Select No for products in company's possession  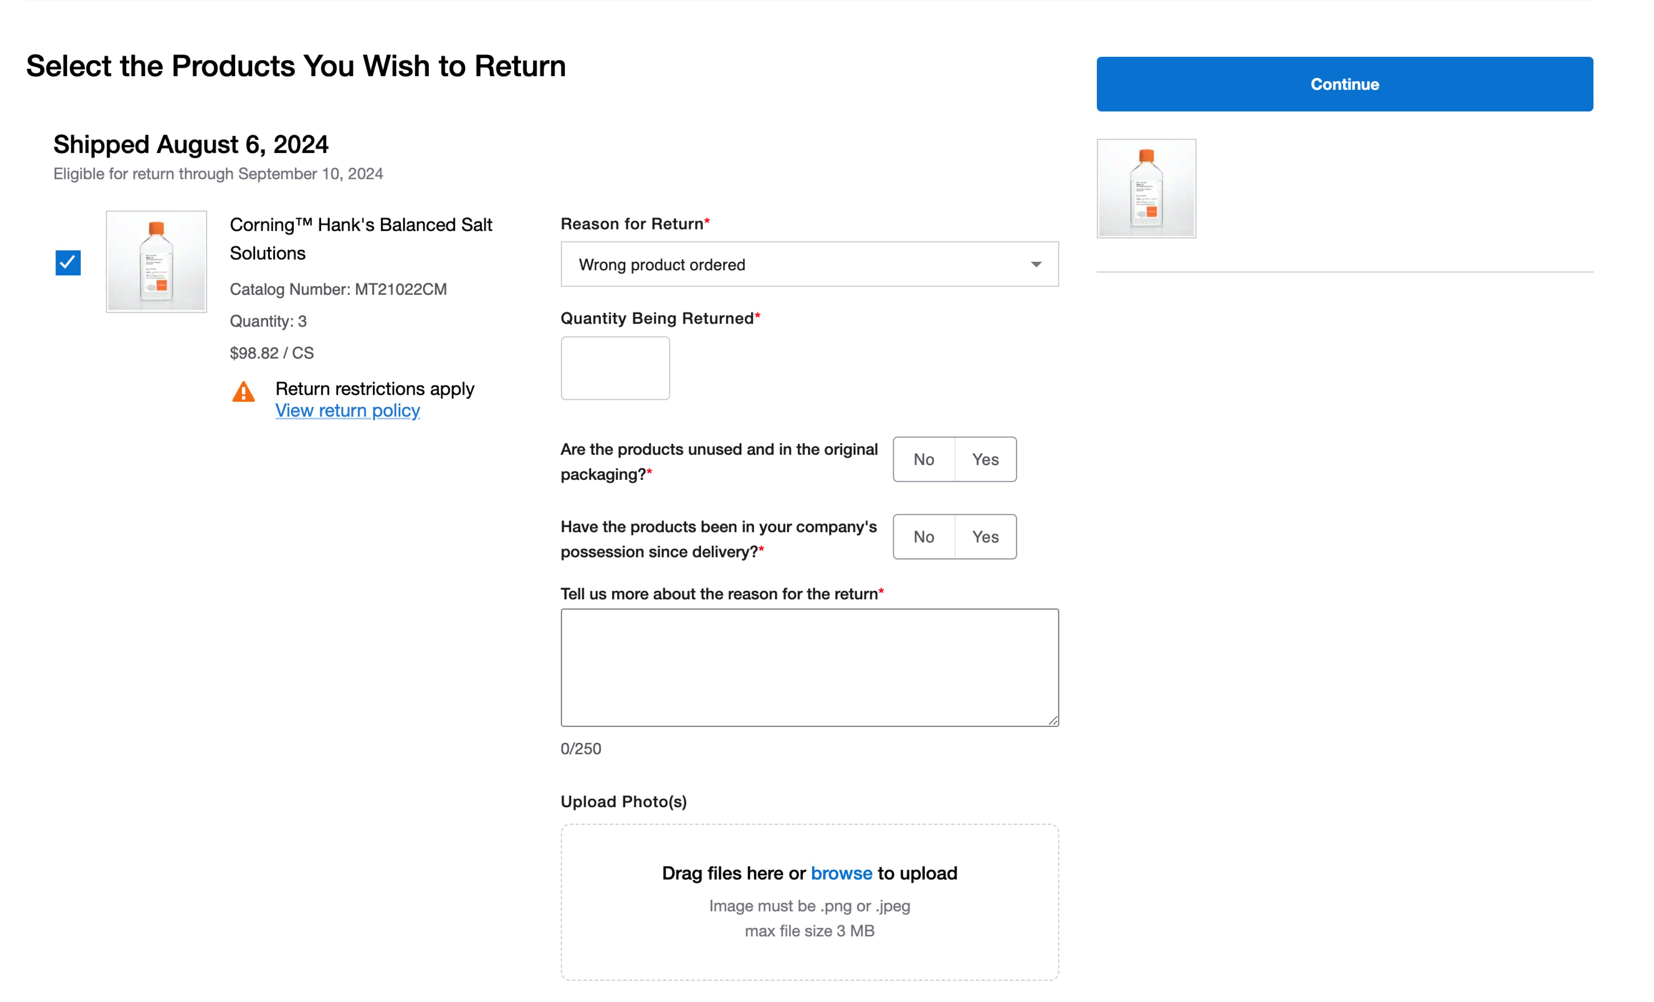click(924, 536)
